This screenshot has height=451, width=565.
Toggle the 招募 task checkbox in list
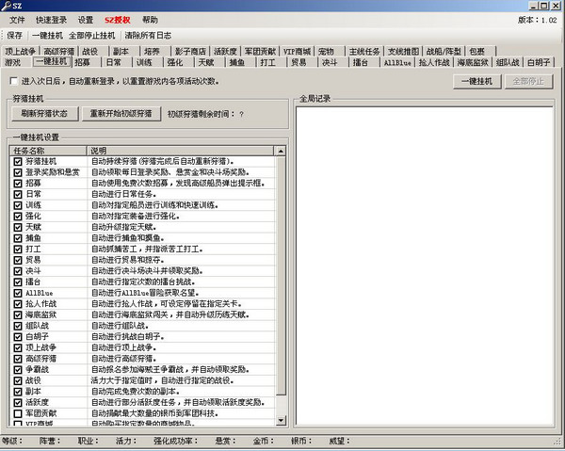pyautogui.click(x=18, y=184)
